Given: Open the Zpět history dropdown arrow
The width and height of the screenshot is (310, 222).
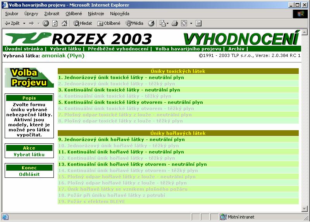Looking at the screenshot, I should [24, 23].
